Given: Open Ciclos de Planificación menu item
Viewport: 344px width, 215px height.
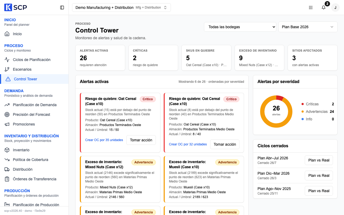Looking at the screenshot, I should pyautogui.click(x=34, y=60).
